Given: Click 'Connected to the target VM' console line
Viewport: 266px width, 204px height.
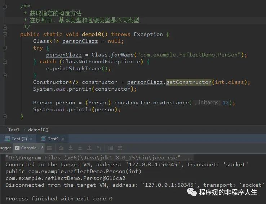Looking at the screenshot, I should pyautogui.click(x=127, y=164).
